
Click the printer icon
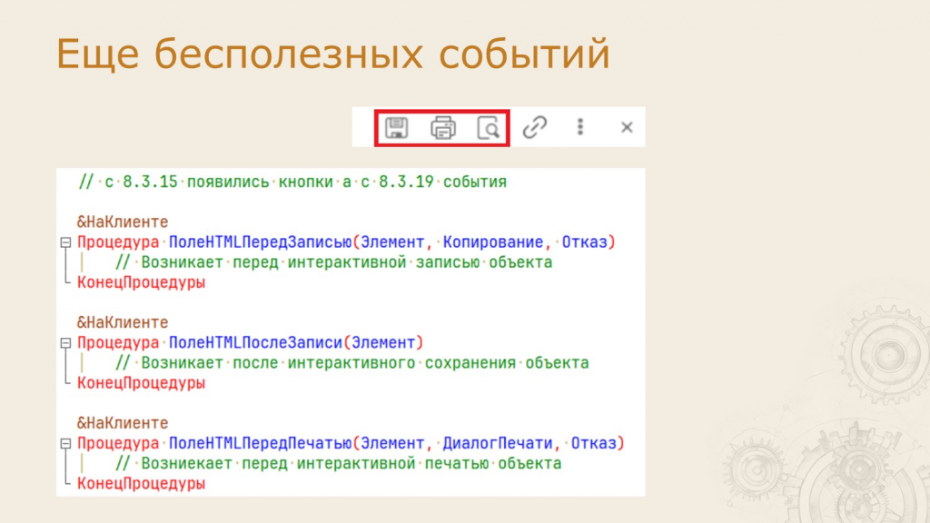[x=442, y=127]
